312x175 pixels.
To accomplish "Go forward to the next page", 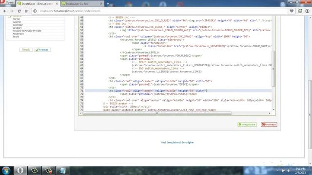I will (12, 11).
